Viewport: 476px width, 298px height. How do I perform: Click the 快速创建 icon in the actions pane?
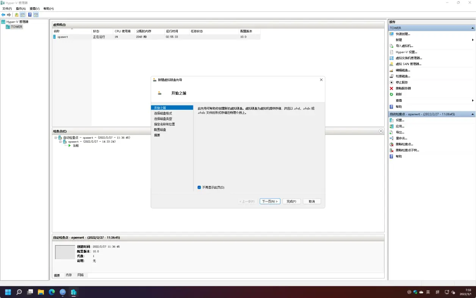[x=391, y=34]
